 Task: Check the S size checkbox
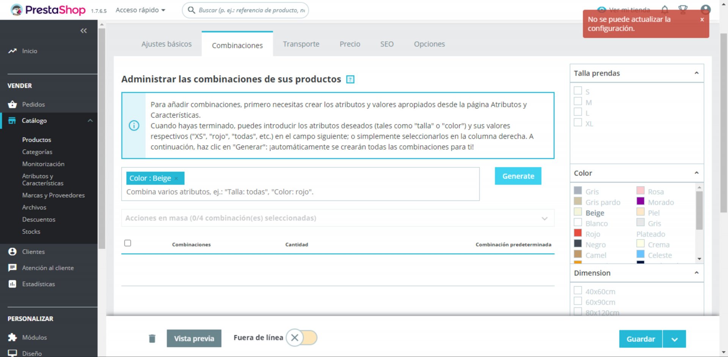pos(578,91)
